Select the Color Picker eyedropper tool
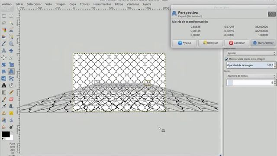 (x=4, y=44)
